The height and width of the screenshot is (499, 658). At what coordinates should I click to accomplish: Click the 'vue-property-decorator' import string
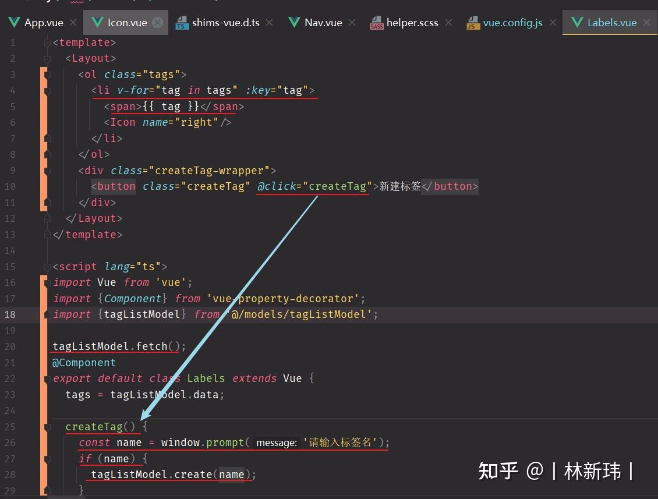[283, 298]
